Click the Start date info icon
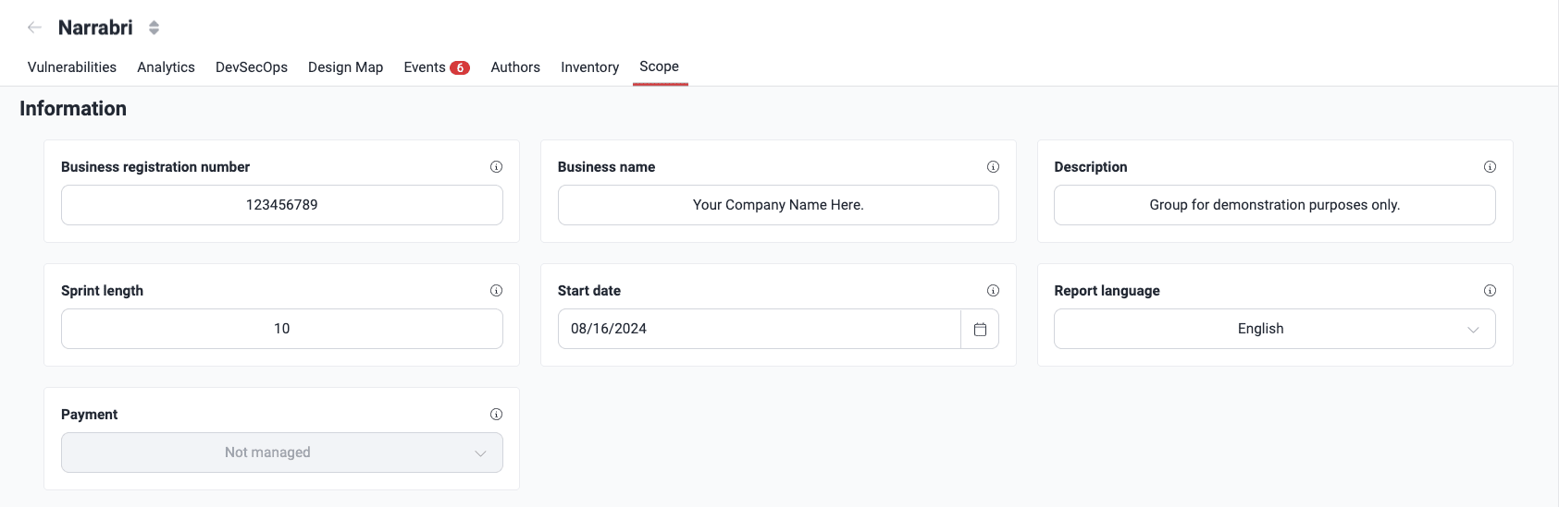This screenshot has width=1559, height=507. coord(993,291)
